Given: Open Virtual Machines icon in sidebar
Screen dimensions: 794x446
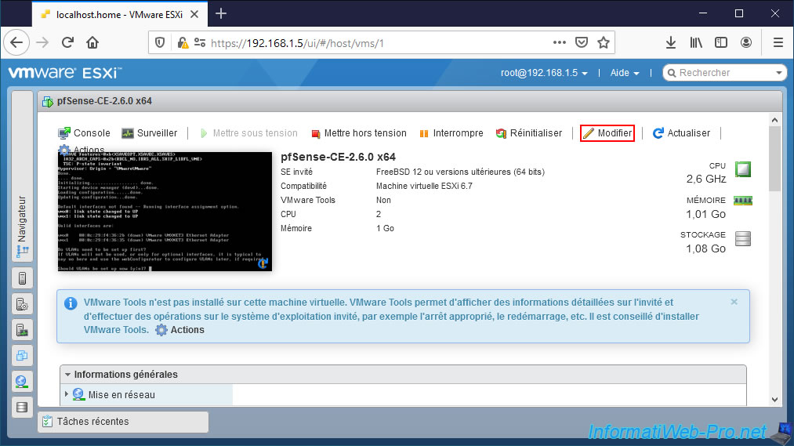Looking at the screenshot, I should (x=22, y=355).
